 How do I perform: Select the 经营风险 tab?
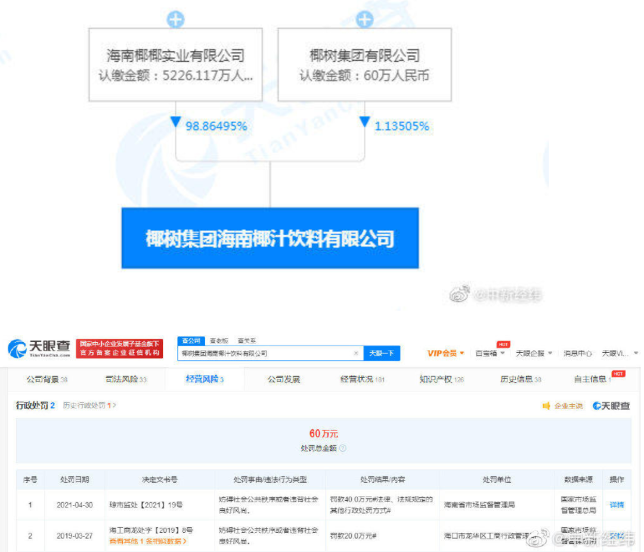(x=205, y=379)
